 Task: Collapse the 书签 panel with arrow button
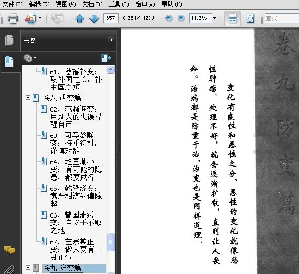(111, 40)
